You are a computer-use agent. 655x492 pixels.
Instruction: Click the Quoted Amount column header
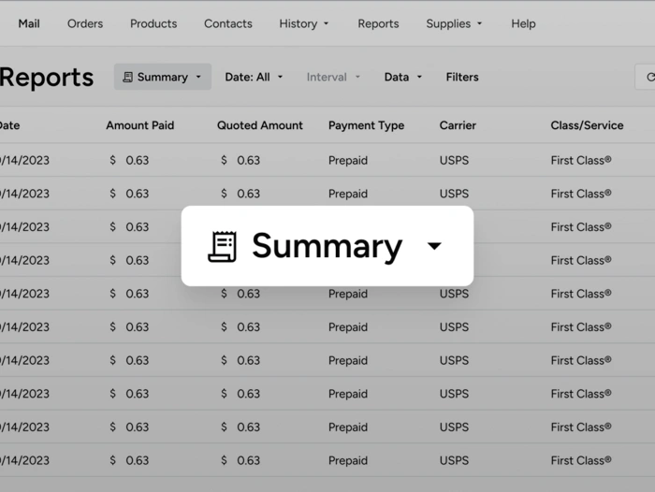(260, 125)
